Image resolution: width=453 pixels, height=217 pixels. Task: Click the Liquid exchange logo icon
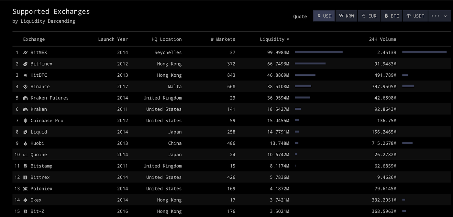pos(26,132)
